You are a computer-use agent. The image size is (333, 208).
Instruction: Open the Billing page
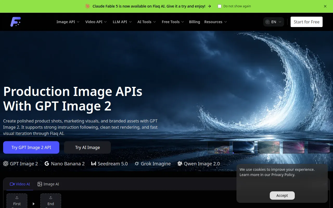194,22
